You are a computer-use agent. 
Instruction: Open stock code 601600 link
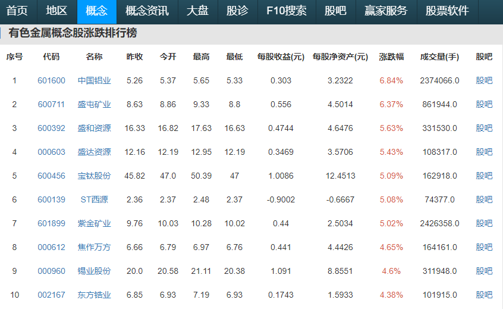click(51, 80)
